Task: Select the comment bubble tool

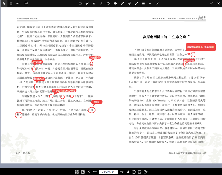Action: pos(129,4)
